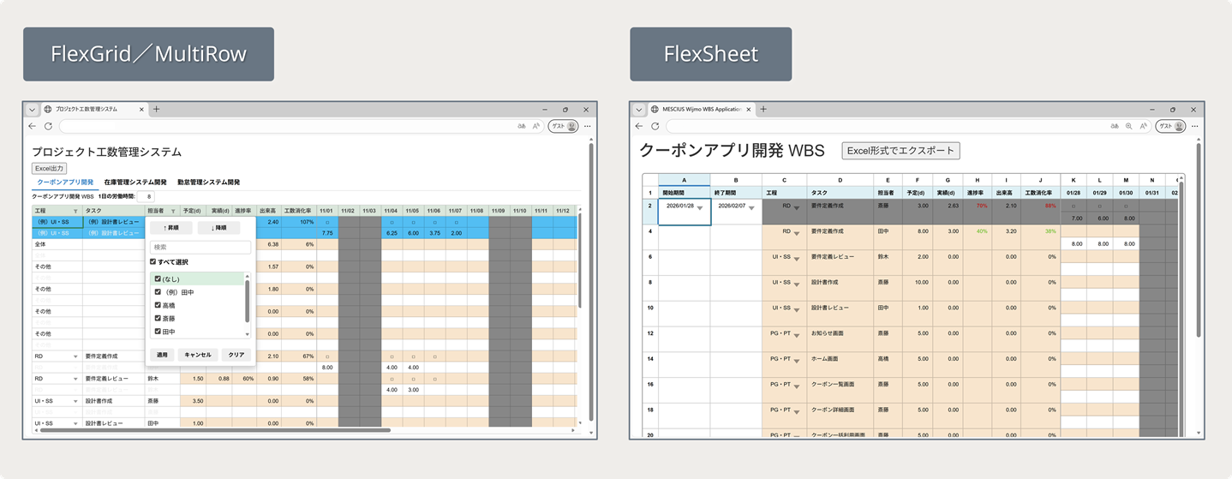Toggle 01/28 checkbox in FlexSheet row 2
This screenshot has width=1232, height=479.
(1074, 207)
